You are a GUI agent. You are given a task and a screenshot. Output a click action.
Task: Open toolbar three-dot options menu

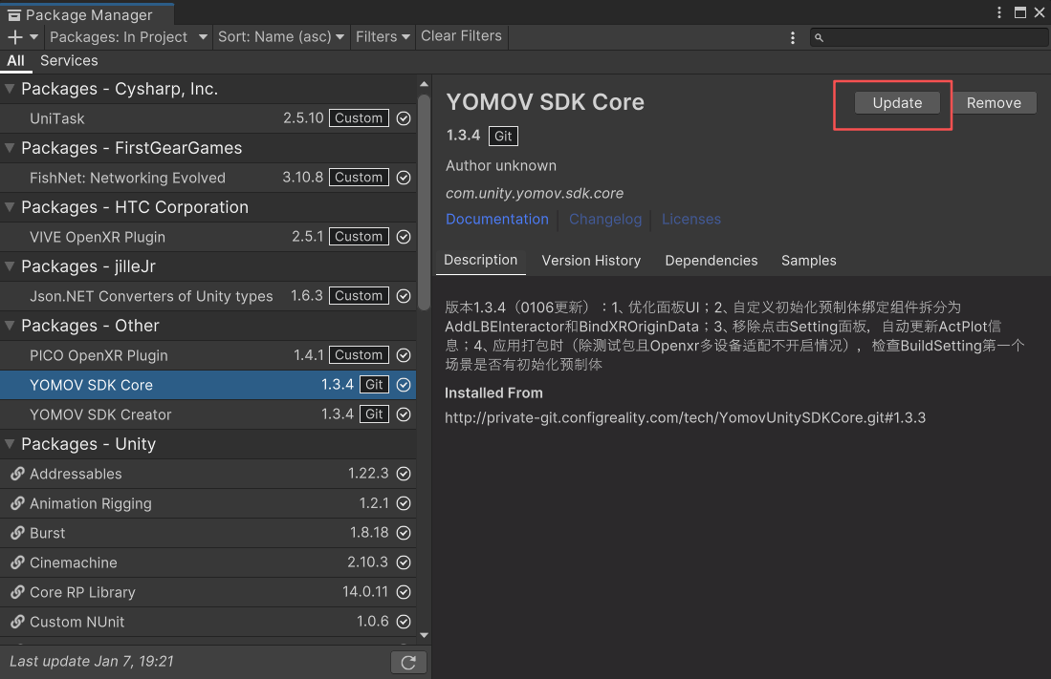point(792,37)
